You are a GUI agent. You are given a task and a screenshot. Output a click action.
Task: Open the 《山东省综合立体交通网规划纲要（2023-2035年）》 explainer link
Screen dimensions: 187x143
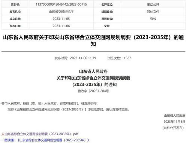pyautogui.click(x=53, y=140)
